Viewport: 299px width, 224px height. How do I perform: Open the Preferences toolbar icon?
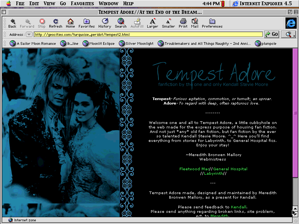point(212,21)
